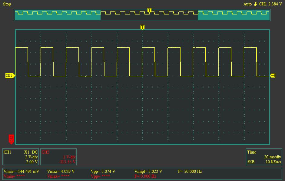Open the CH2 channel settings panel
The image size is (285, 181).
(x=58, y=157)
